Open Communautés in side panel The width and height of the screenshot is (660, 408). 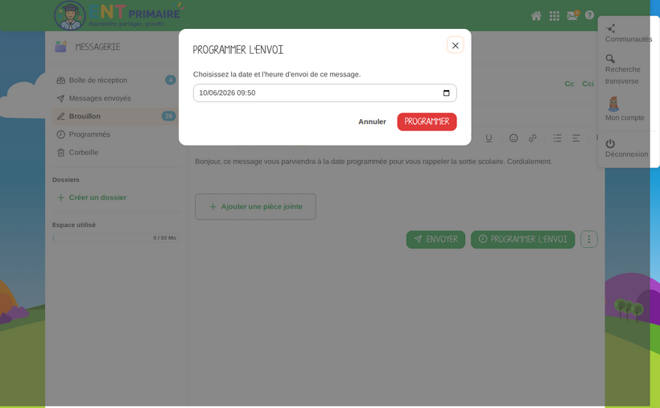click(x=628, y=34)
